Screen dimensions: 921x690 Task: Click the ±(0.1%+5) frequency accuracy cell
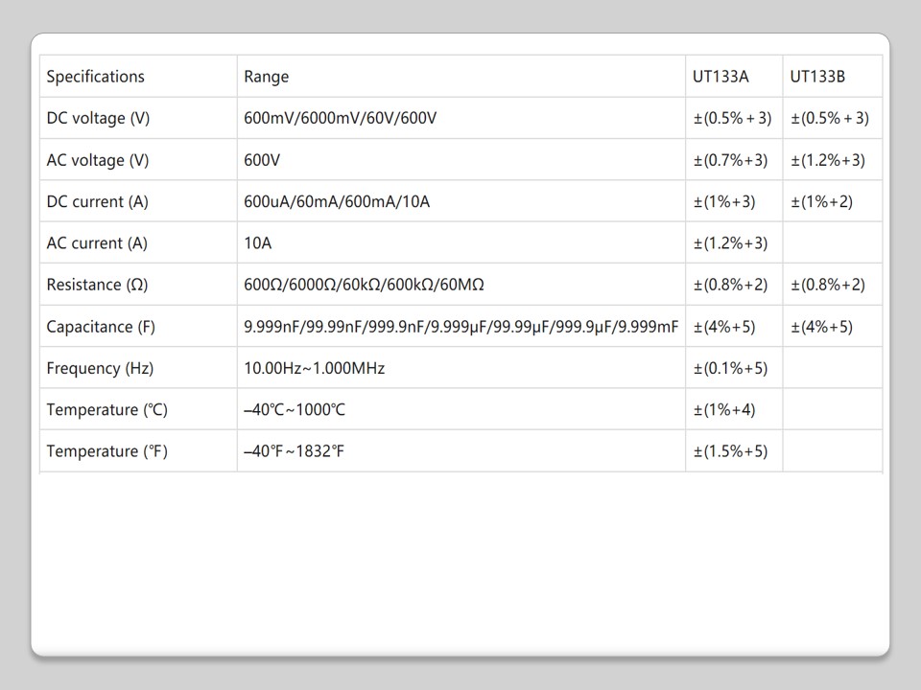(730, 368)
